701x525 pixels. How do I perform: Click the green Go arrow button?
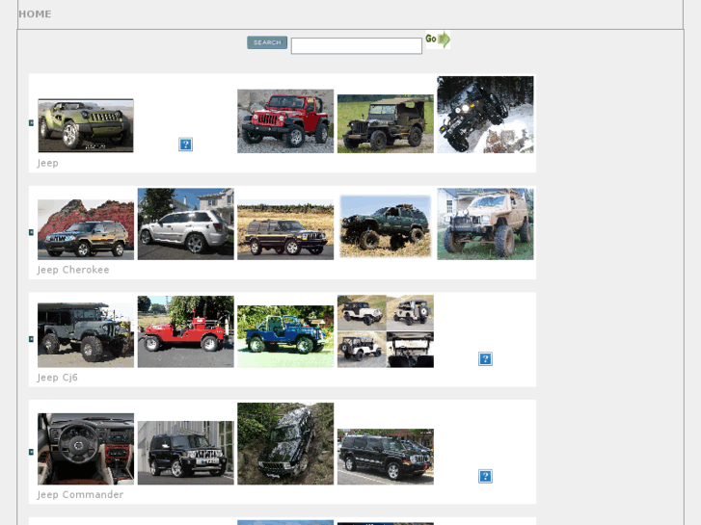[x=438, y=39]
